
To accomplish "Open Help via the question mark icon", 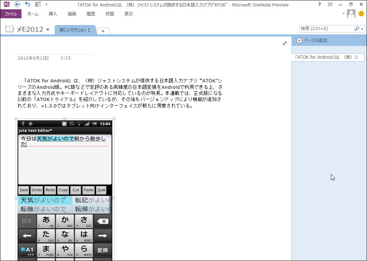I will click(x=319, y=5).
